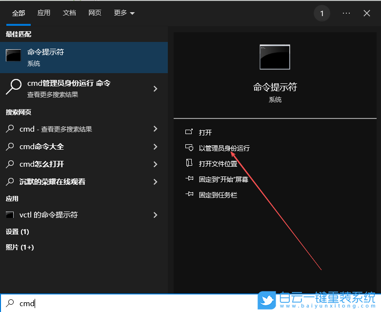
Task: Open the 照片 (1+) results group
Action: pos(20,248)
